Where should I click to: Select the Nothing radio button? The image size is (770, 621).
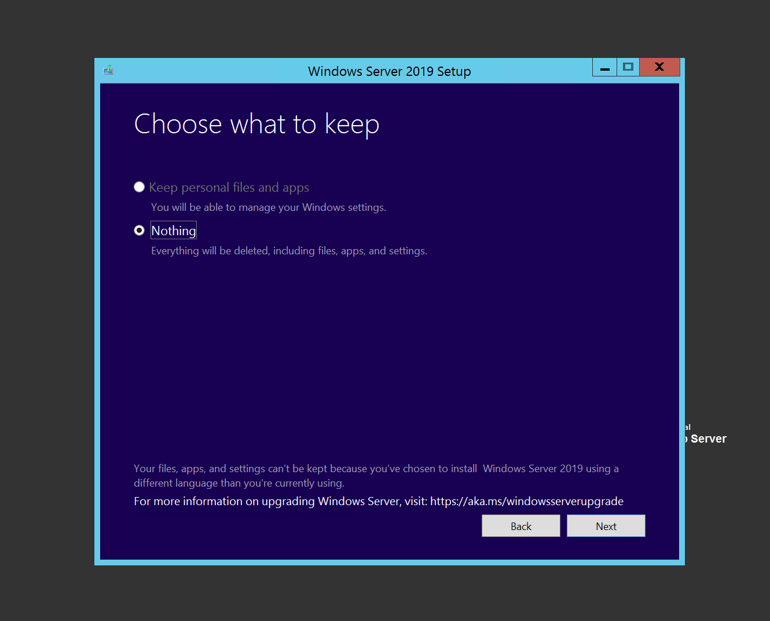tap(139, 230)
